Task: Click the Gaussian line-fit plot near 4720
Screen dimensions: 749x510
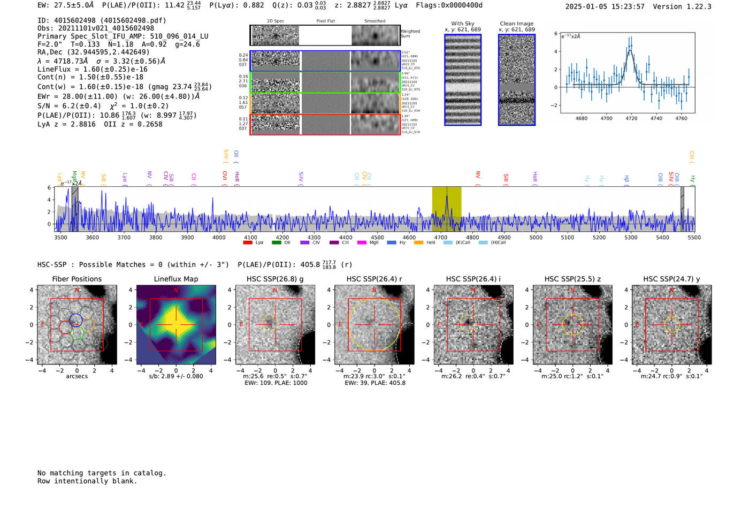Action: [x=627, y=73]
